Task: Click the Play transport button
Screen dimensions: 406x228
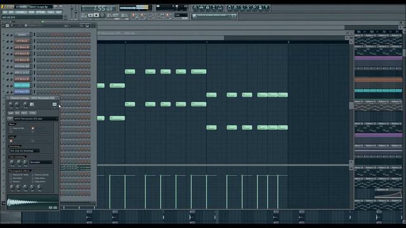Action: coord(90,15)
